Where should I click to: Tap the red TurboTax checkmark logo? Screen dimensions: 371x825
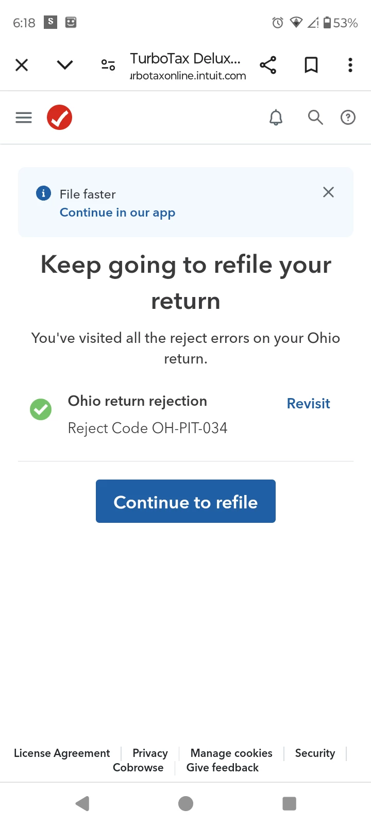coord(60,118)
